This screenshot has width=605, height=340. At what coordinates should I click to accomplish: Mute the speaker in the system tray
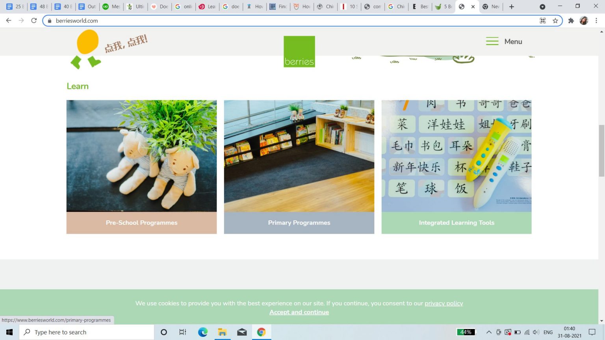536,332
